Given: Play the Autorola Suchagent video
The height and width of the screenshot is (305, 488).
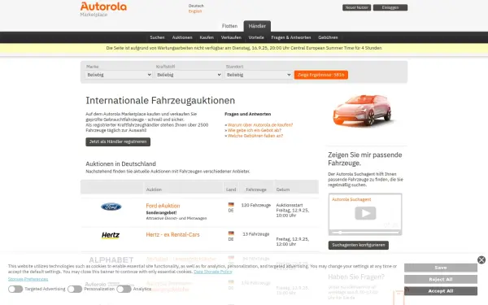Looking at the screenshot, I should (365, 213).
